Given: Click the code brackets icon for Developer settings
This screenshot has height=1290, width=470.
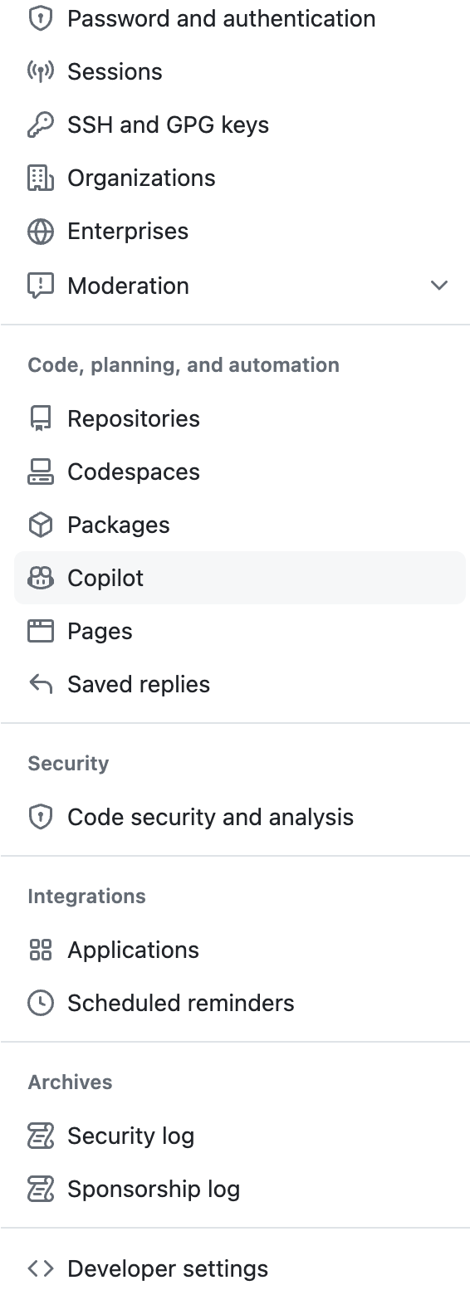Looking at the screenshot, I should 40,1268.
